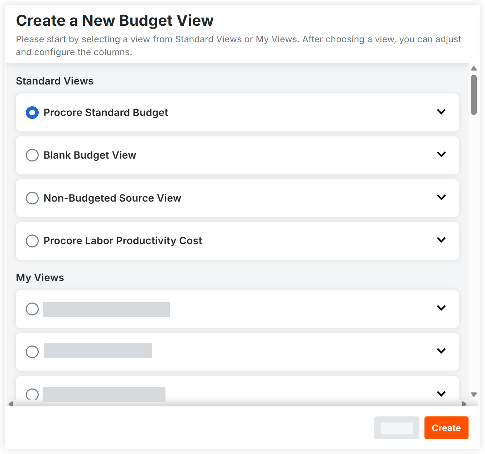Expand the second My Views card chevron

pyautogui.click(x=441, y=351)
